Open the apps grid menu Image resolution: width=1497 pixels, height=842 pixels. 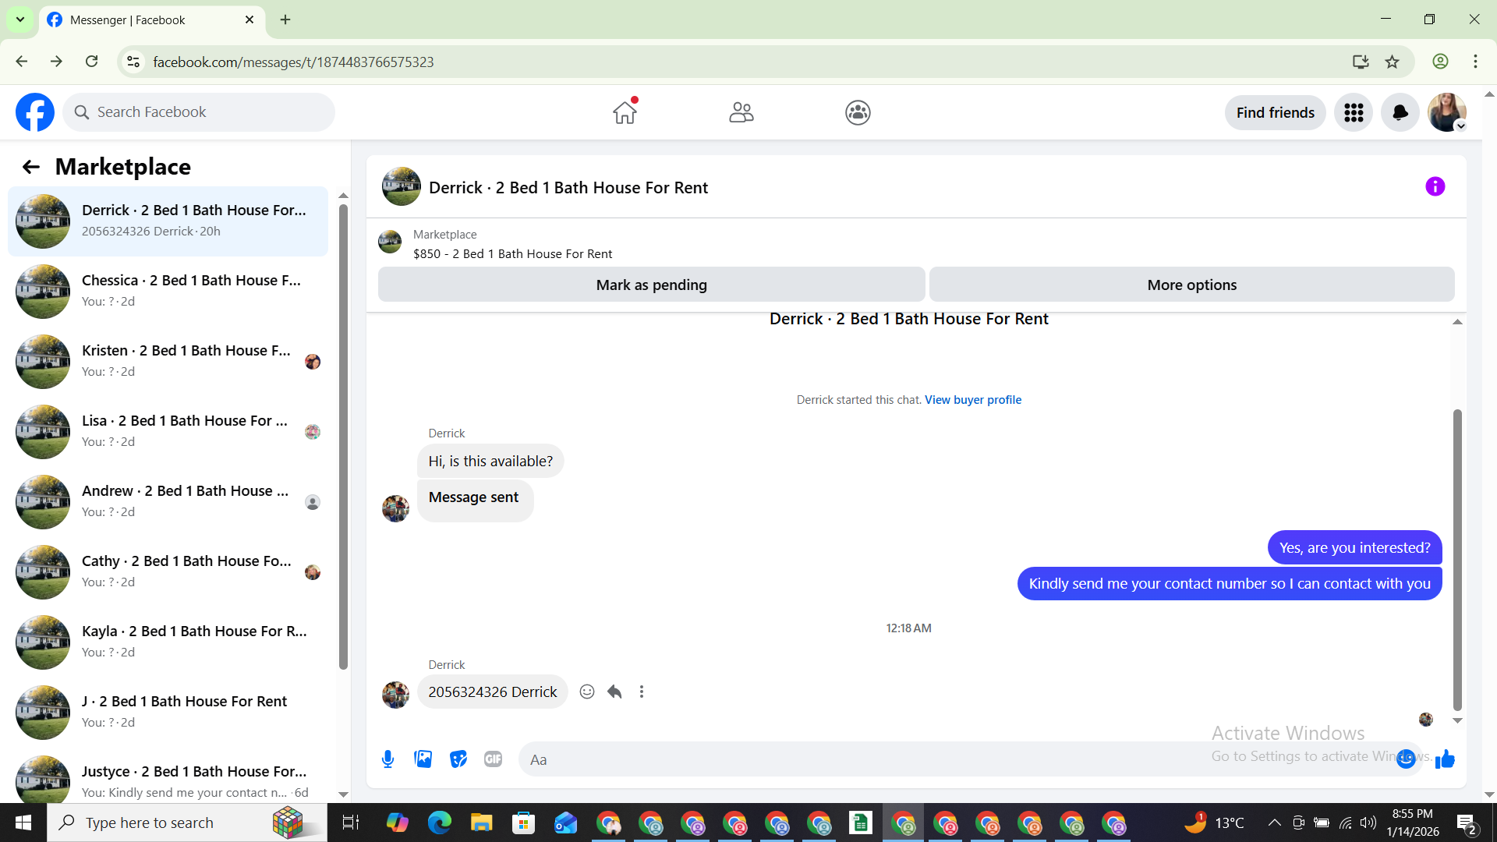pyautogui.click(x=1354, y=112)
